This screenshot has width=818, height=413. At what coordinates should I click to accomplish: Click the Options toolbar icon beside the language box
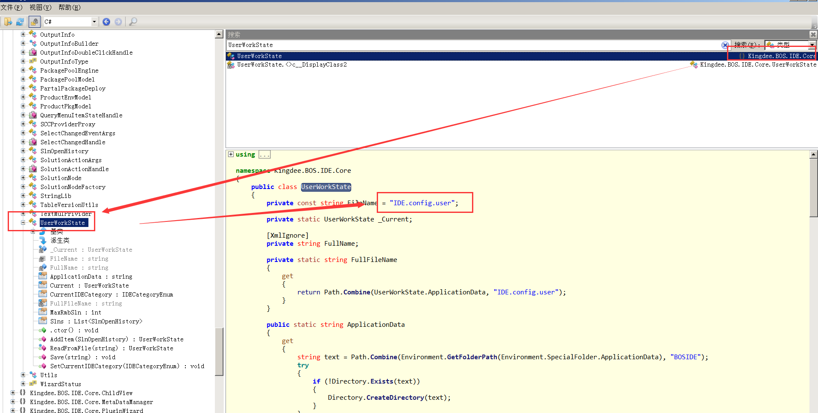[x=35, y=22]
